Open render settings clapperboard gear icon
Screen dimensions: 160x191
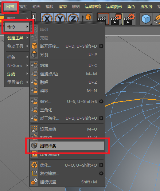[x=129, y=19]
